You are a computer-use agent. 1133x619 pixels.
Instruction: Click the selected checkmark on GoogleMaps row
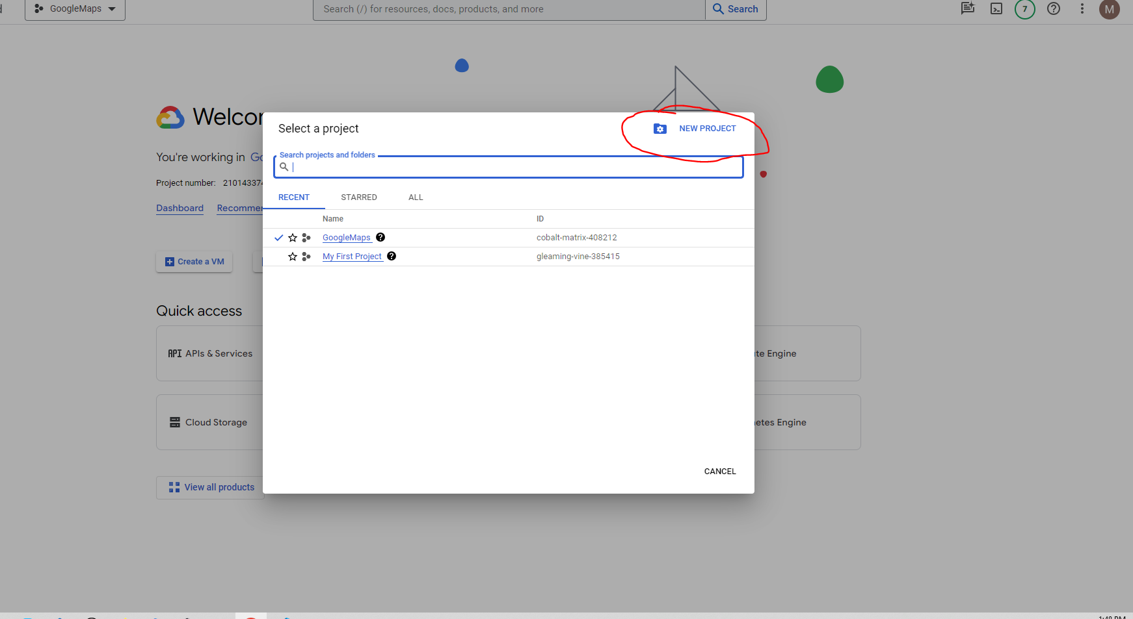(278, 238)
